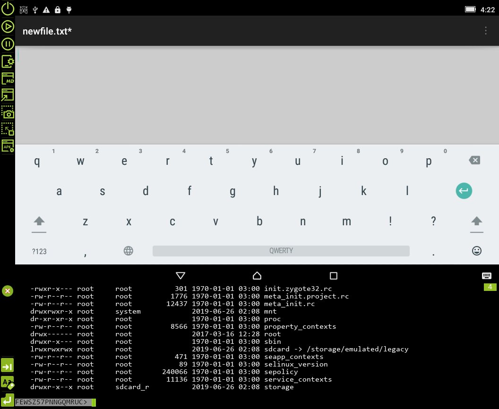Click the first status bar notification icon
The image size is (499, 409).
coord(24,10)
